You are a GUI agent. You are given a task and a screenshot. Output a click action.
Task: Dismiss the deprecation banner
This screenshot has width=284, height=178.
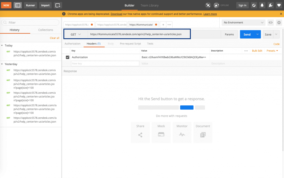click(281, 14)
